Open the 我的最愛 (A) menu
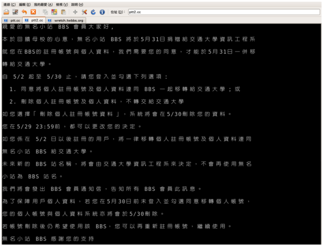Screen dimensions: 322x245 coord(43,4)
